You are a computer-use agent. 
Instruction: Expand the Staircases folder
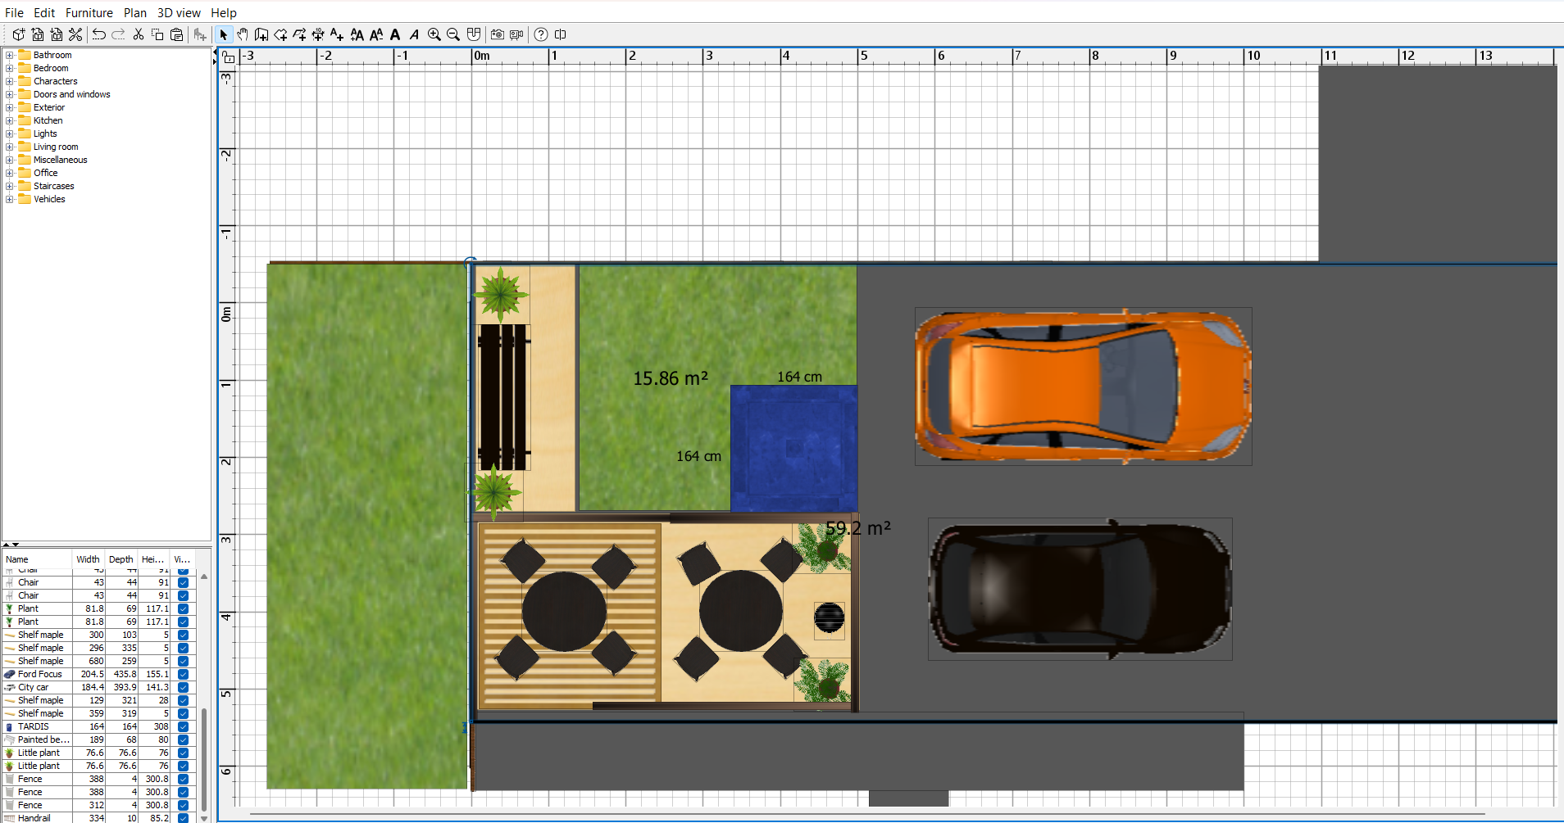click(9, 186)
